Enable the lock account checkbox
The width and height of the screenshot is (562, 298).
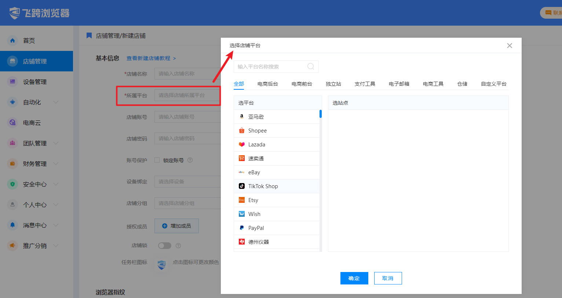[x=157, y=160]
